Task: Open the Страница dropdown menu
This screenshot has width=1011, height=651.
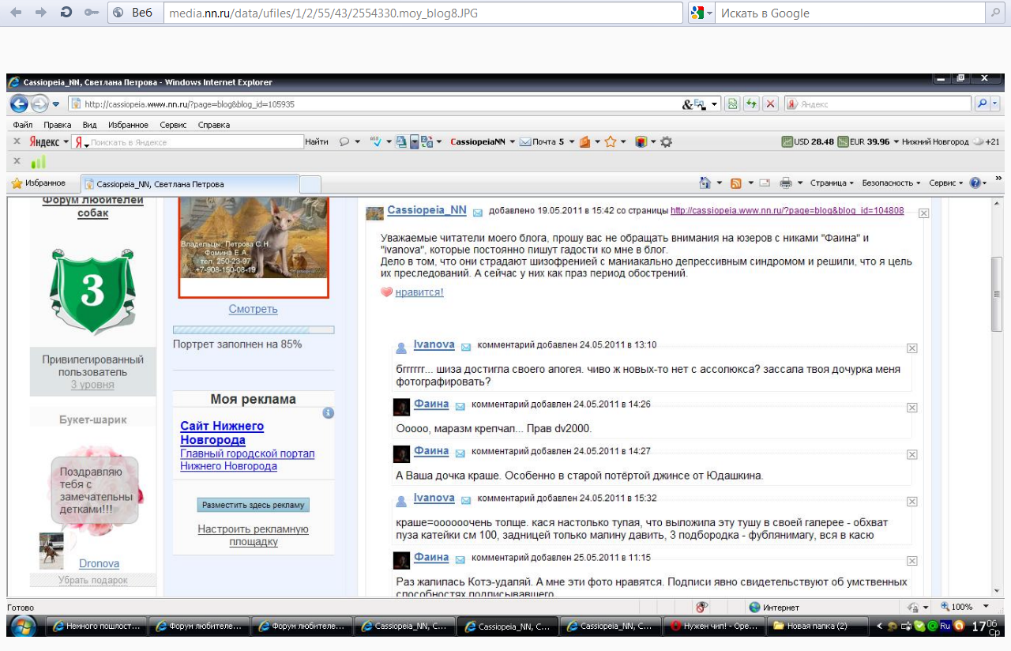Action: click(832, 183)
